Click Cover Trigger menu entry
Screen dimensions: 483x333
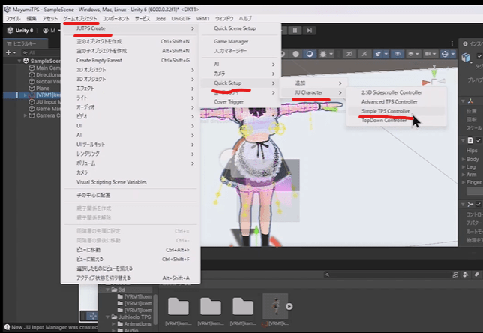coord(229,102)
